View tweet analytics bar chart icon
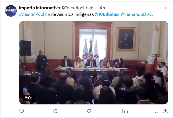 (x=123, y=111)
